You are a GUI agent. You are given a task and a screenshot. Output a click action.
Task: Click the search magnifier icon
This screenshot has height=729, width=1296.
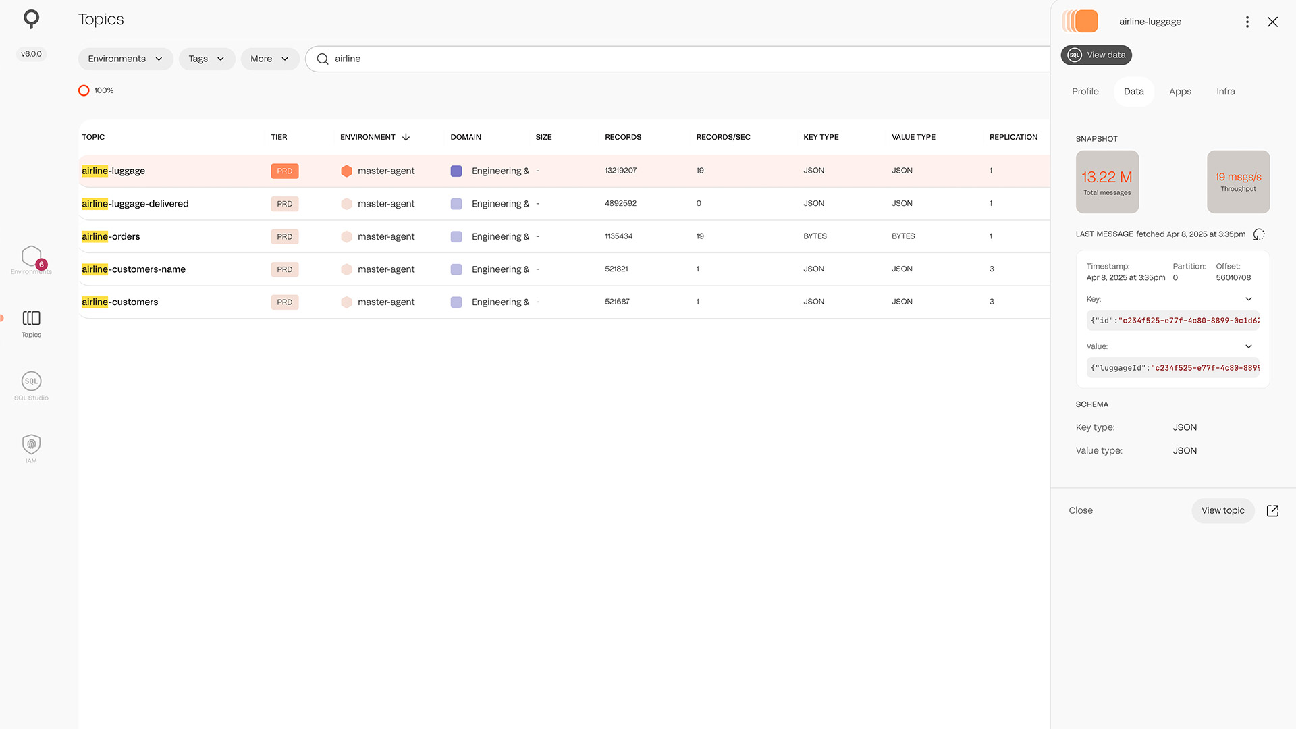pos(323,59)
